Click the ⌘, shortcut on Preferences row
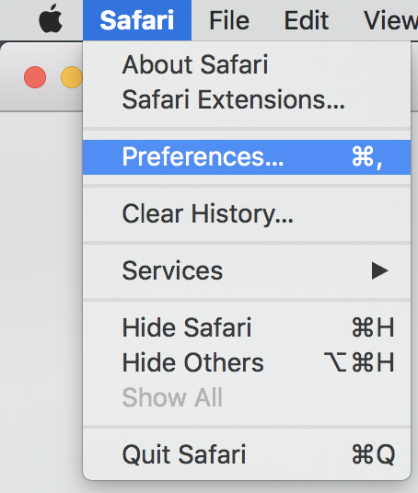 pos(367,157)
